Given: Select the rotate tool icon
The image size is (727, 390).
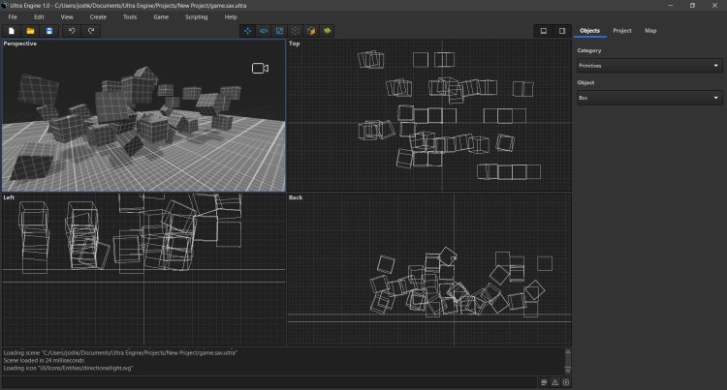Looking at the screenshot, I should tap(263, 31).
